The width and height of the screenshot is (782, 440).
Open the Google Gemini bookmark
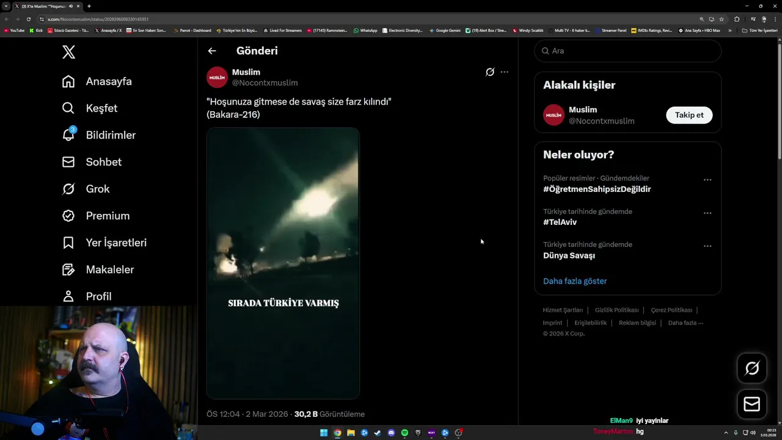click(445, 30)
